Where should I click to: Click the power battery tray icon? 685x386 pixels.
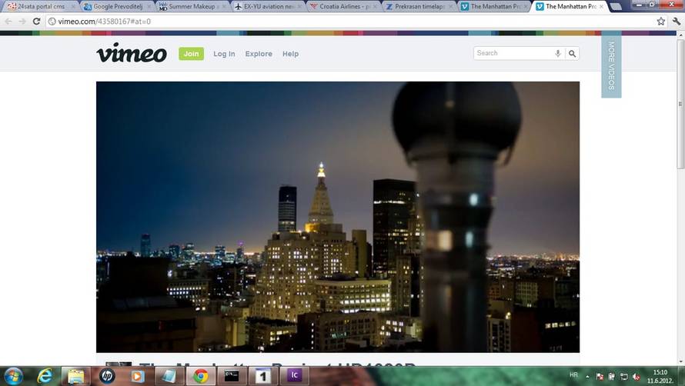pos(612,377)
